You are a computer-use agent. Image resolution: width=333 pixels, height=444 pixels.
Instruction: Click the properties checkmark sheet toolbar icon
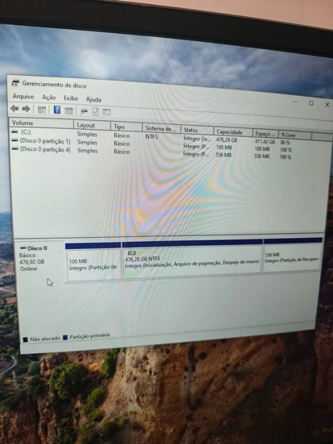95,112
